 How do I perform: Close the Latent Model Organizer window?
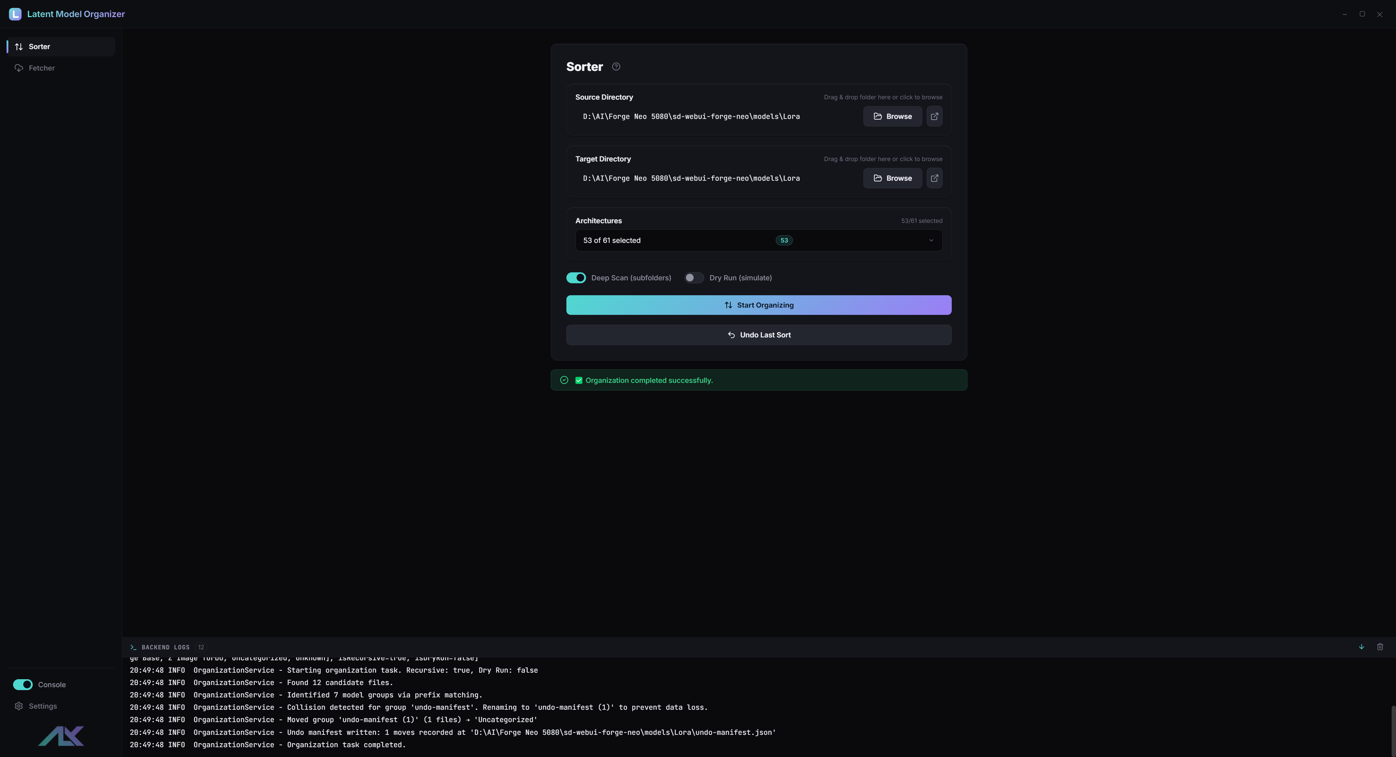pos(1379,14)
